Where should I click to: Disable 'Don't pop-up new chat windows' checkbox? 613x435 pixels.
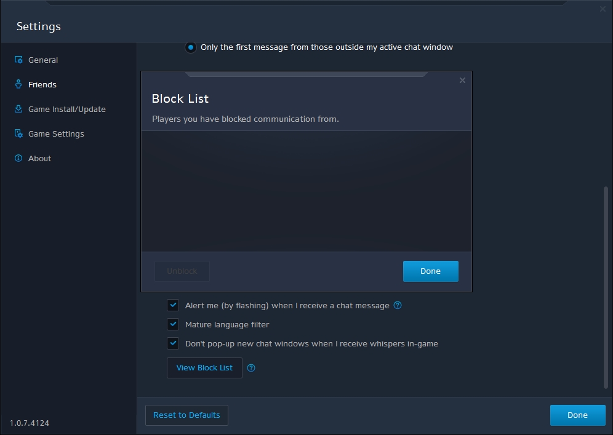173,343
